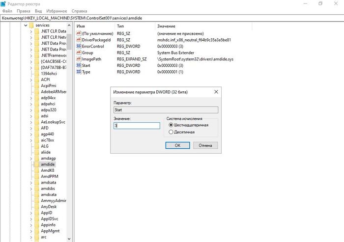Click the AmdK8 folder icon
Viewport: 344px width, 242px height.
click(37, 170)
